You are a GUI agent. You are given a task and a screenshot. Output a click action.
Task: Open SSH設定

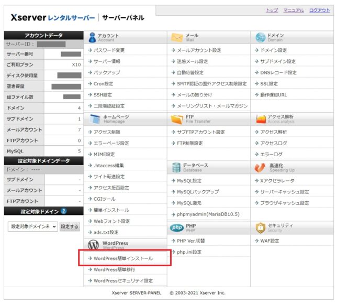tap(103, 95)
